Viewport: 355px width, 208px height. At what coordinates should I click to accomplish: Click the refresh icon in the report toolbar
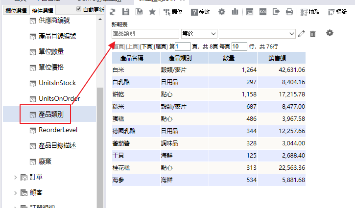(x=113, y=12)
